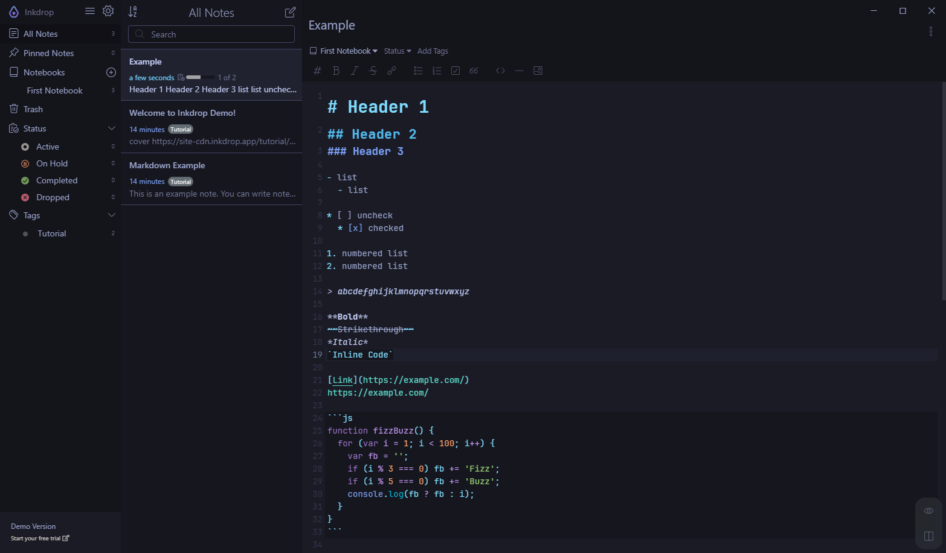Click the Inkdrop logo icon
The height and width of the screenshot is (553, 946).
pyautogui.click(x=14, y=11)
